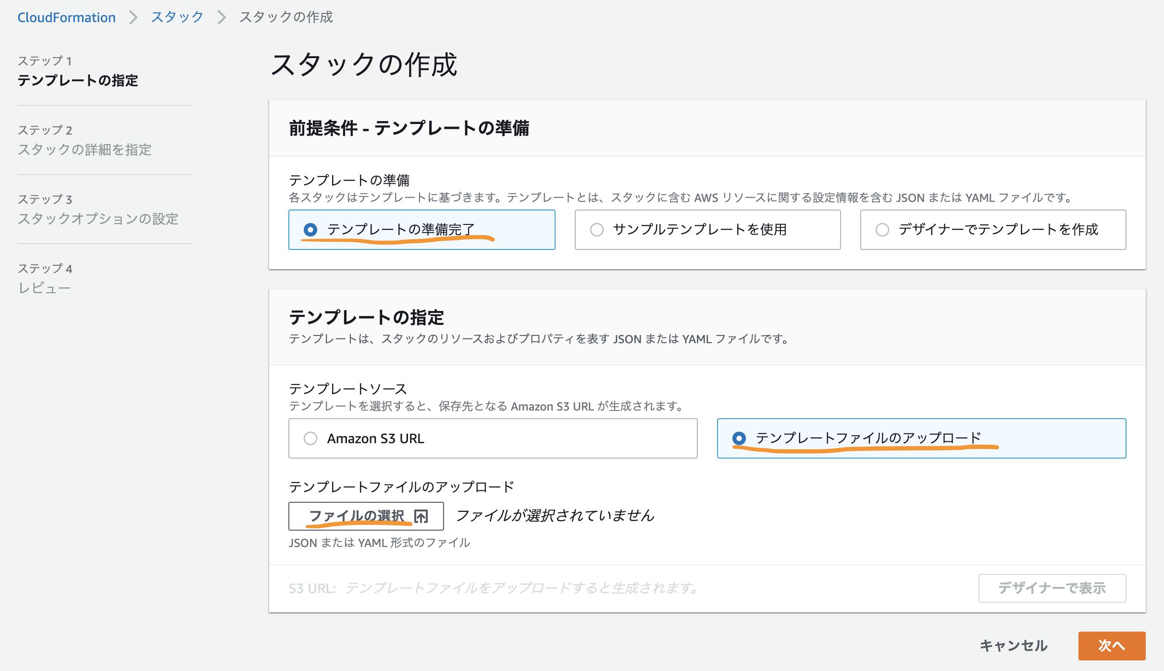
Task: Click デザイナーで表示 button
Action: click(1052, 588)
